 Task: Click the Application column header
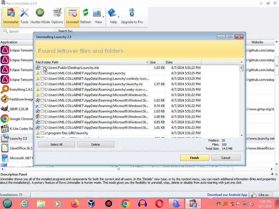click(17, 42)
